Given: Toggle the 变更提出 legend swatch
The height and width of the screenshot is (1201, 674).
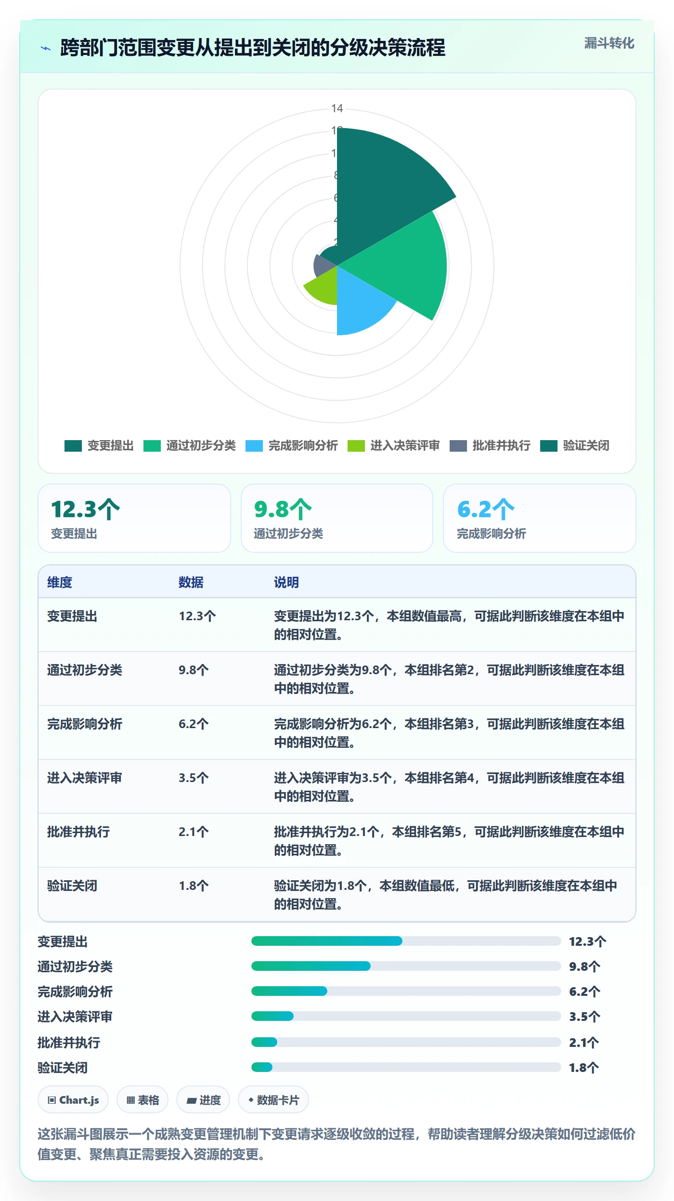Looking at the screenshot, I should [x=73, y=446].
